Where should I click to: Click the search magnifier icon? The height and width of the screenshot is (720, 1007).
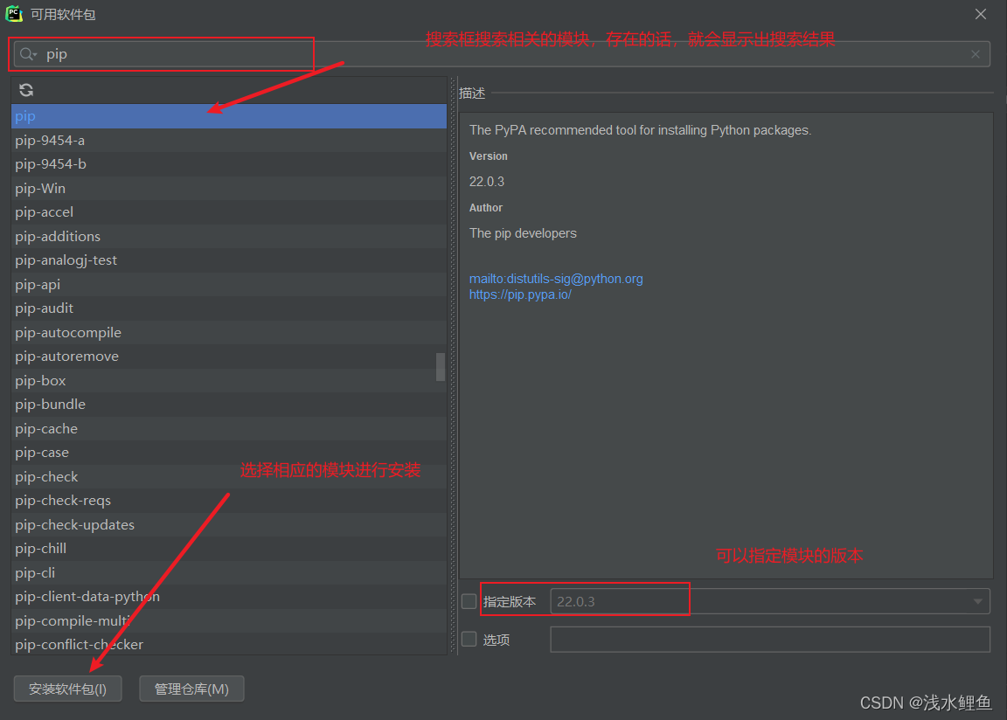pyautogui.click(x=28, y=54)
